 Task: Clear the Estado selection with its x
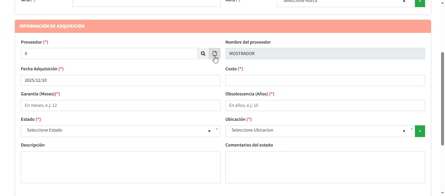pyautogui.click(x=209, y=131)
